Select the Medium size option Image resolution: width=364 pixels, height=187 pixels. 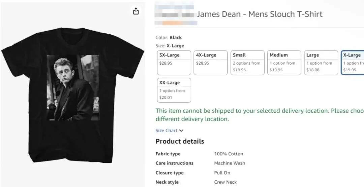click(x=284, y=63)
